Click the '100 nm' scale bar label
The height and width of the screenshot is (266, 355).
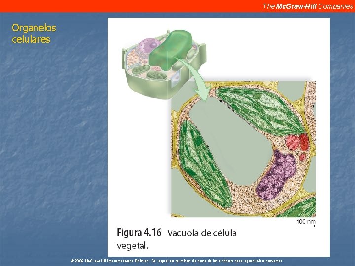306,222
